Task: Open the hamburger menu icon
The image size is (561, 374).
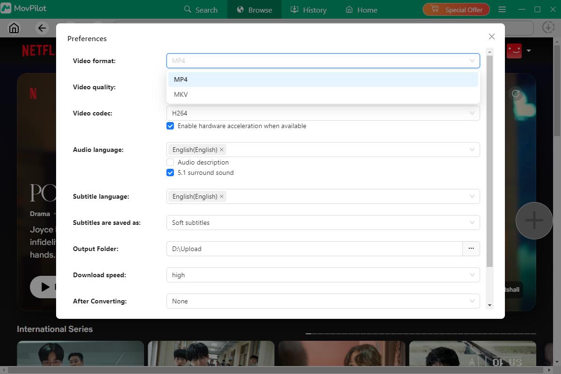Action: pos(502,9)
